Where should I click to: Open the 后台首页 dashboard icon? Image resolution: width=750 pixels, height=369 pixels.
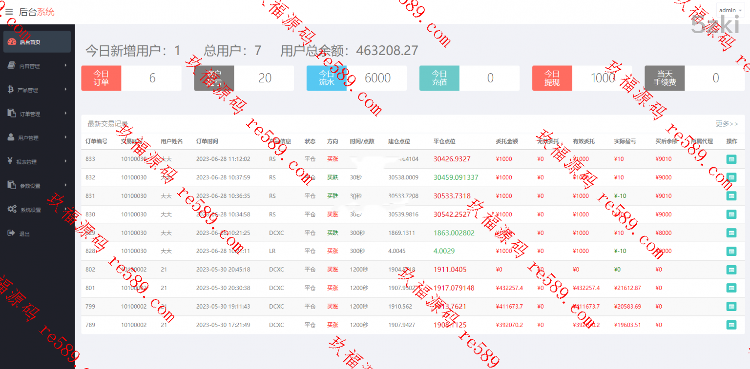tap(12, 42)
